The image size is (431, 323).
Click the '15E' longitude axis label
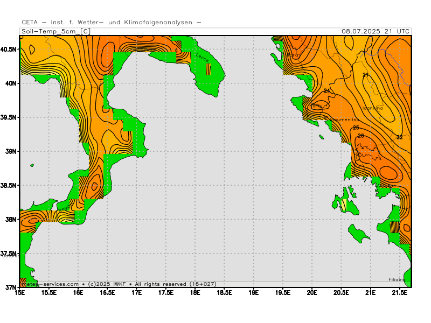(20, 293)
